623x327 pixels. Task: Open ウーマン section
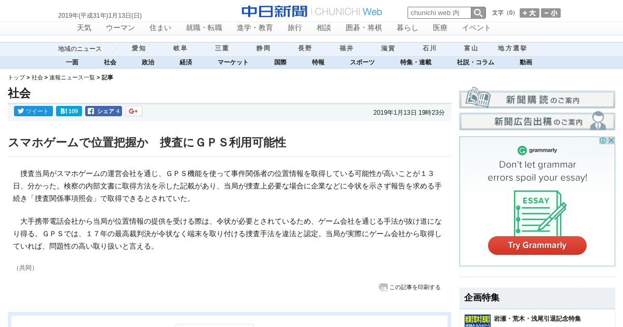click(120, 28)
